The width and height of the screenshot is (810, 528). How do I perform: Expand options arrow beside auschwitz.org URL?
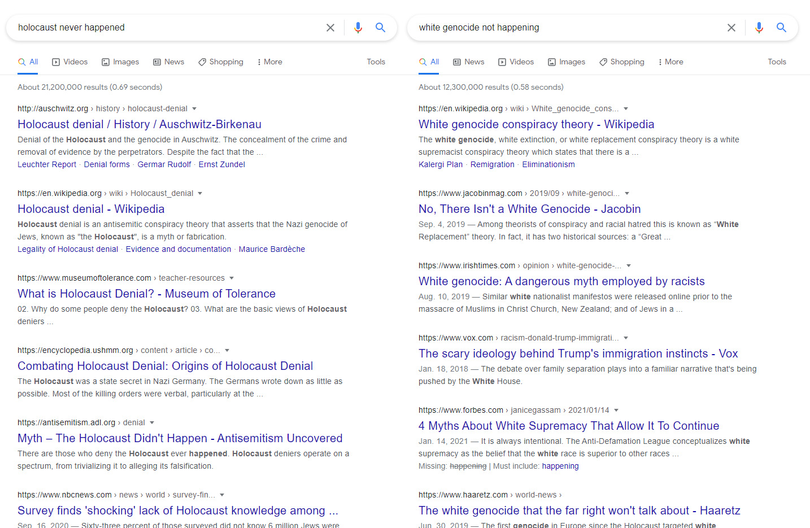[194, 109]
